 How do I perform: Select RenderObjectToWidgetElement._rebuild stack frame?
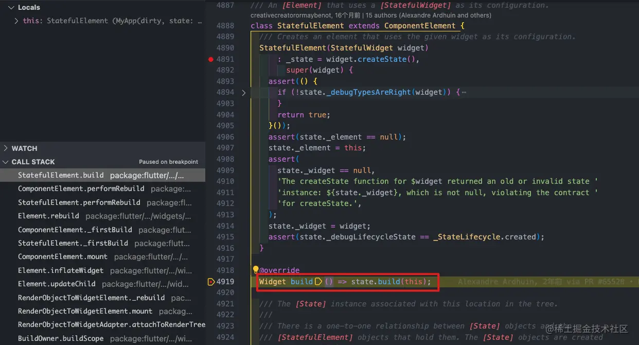pyautogui.click(x=103, y=298)
